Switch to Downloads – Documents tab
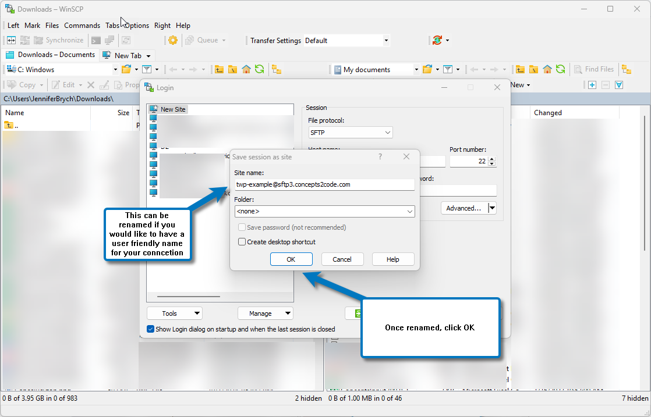Viewport: 651px width, 417px height. click(x=51, y=55)
